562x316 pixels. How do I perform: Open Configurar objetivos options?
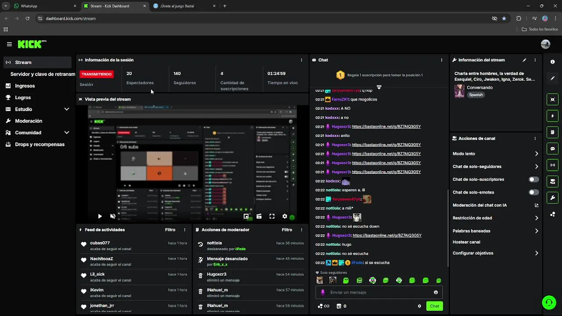coord(495,253)
